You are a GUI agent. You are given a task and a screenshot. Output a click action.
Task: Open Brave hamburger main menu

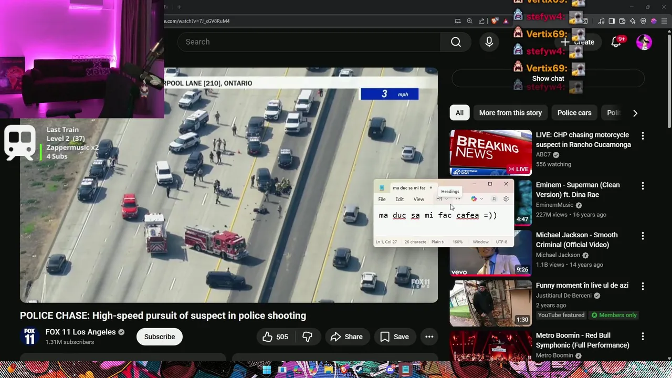tap(664, 21)
